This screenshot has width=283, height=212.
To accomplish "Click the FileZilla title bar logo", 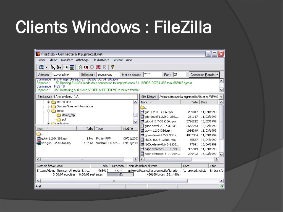I will click(38, 54).
